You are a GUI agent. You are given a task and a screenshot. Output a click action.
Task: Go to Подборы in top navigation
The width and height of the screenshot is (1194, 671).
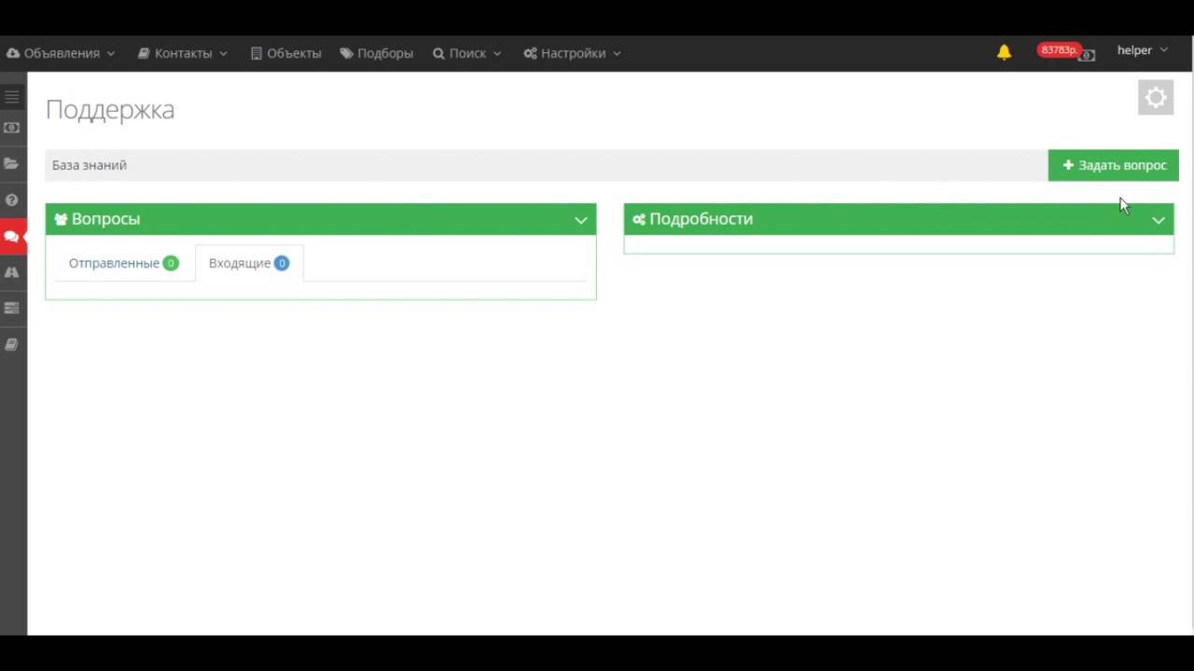pyautogui.click(x=377, y=53)
